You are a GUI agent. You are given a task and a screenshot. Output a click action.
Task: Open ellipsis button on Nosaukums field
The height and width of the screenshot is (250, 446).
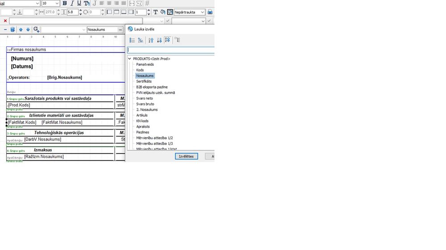120,29
